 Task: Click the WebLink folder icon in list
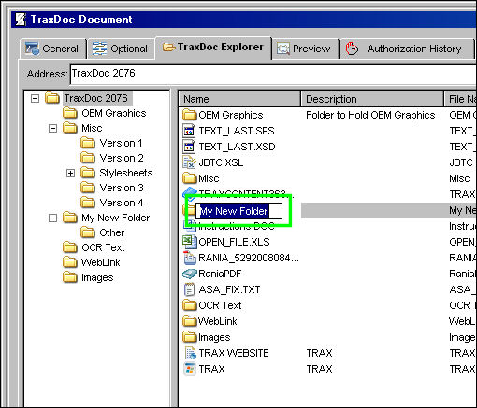tap(189, 321)
